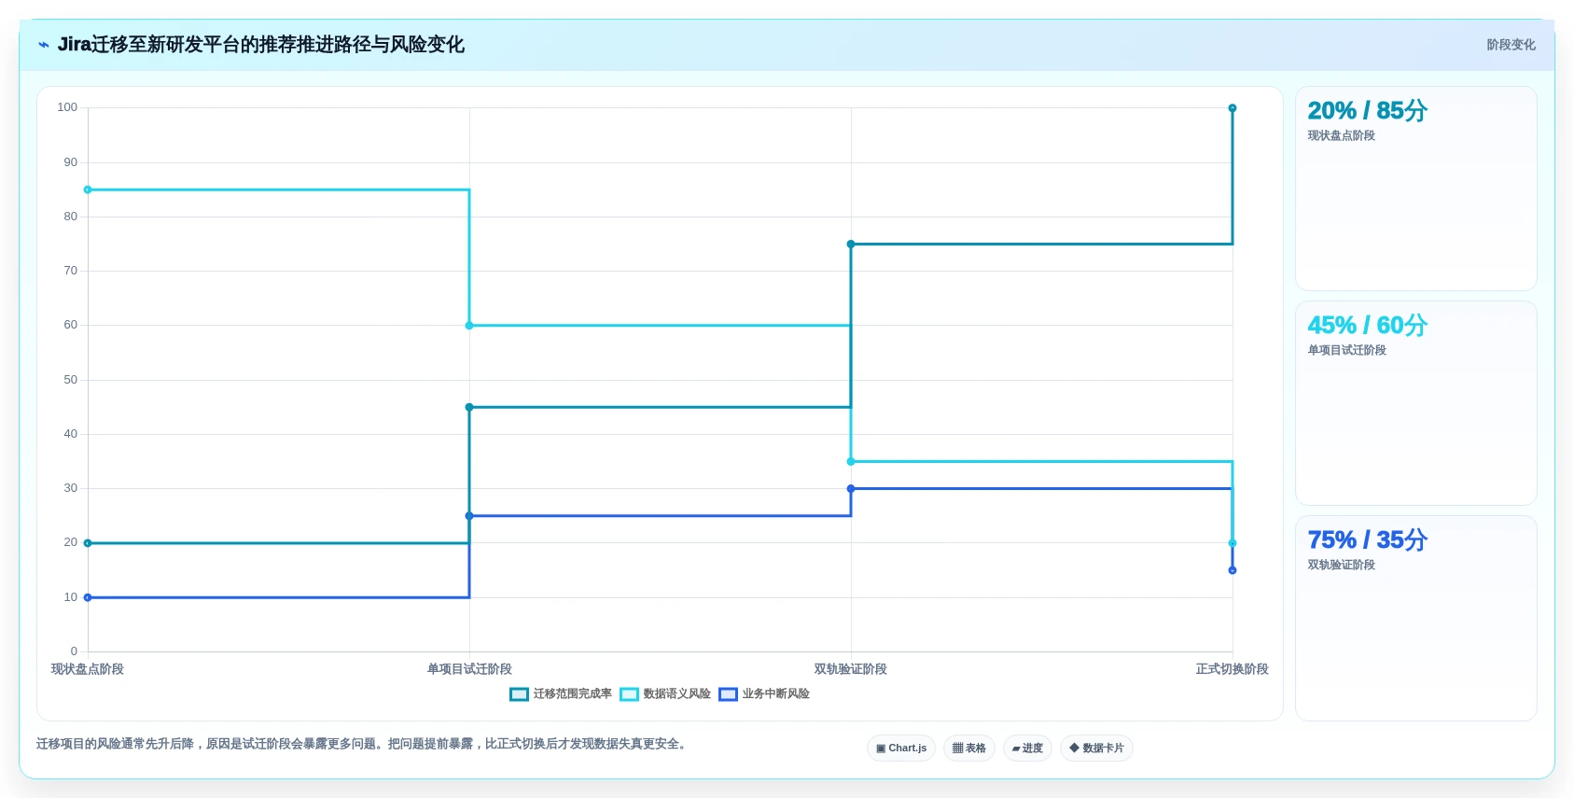
Task: Click the 迁移范围完成率 point at 45
Action: (469, 407)
